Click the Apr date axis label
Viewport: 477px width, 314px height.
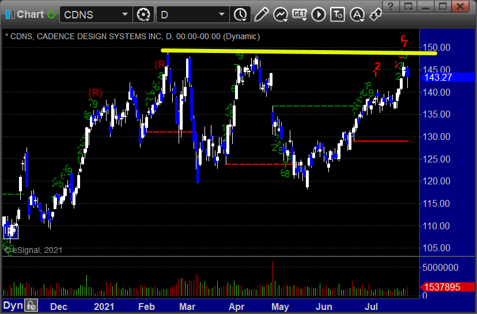click(x=236, y=307)
